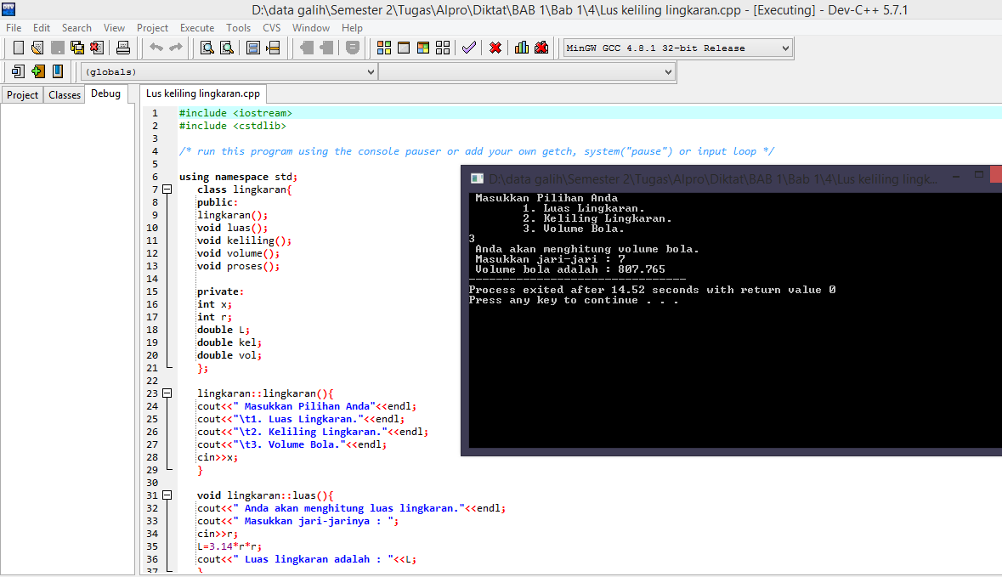
Task: Click the Run window icon
Action: tap(404, 48)
